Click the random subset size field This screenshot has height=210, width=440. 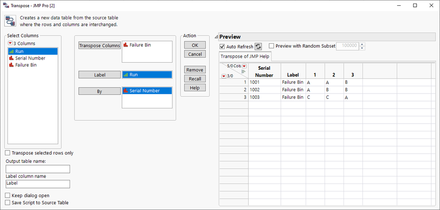pos(348,46)
